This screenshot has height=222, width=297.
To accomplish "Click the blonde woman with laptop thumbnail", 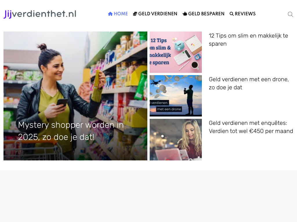I will pos(176,140).
